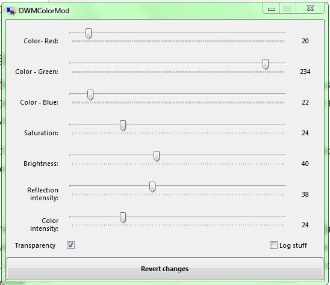The width and height of the screenshot is (330, 285).
Task: Click the Brightness slider handle
Action: [157, 156]
